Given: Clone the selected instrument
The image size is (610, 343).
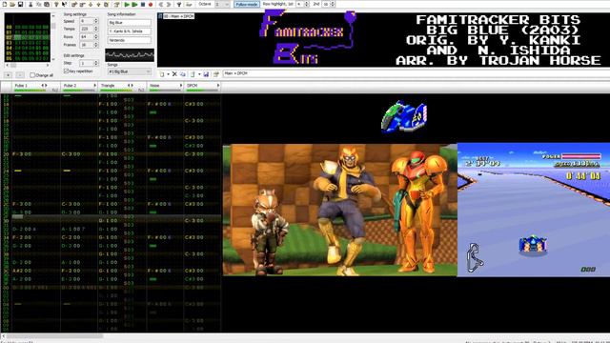Looking at the screenshot, I should point(182,74).
